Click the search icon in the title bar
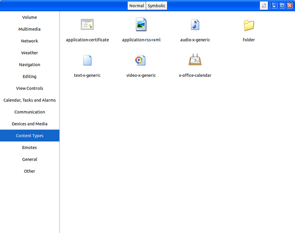This screenshot has height=233, width=295. click(x=264, y=6)
